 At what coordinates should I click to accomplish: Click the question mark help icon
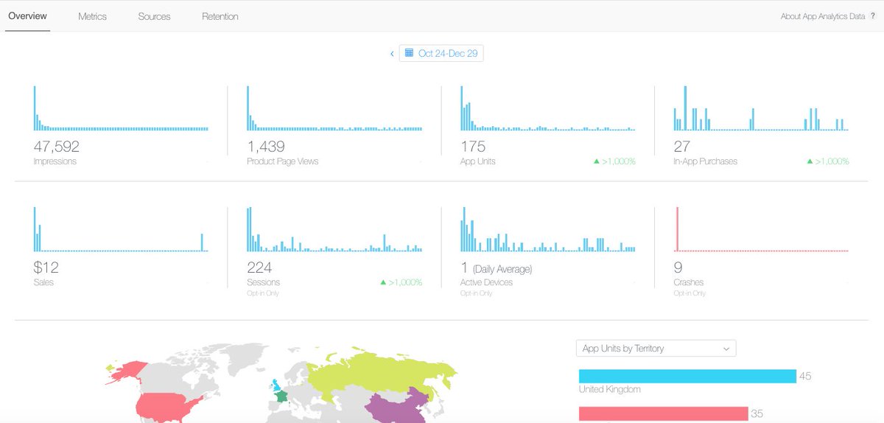click(x=872, y=16)
